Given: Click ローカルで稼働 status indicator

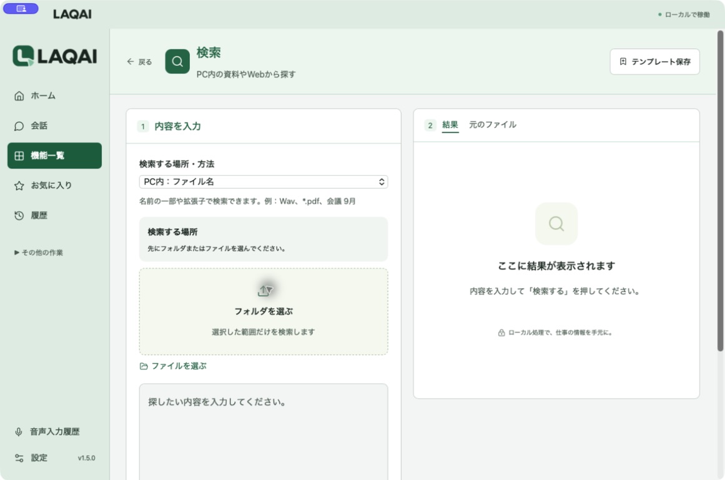Looking at the screenshot, I should 684,14.
